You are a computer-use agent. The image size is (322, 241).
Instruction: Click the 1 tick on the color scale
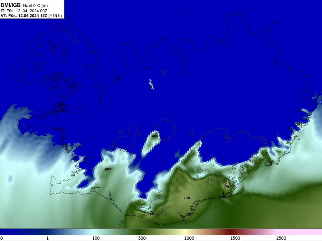pyautogui.click(x=47, y=238)
